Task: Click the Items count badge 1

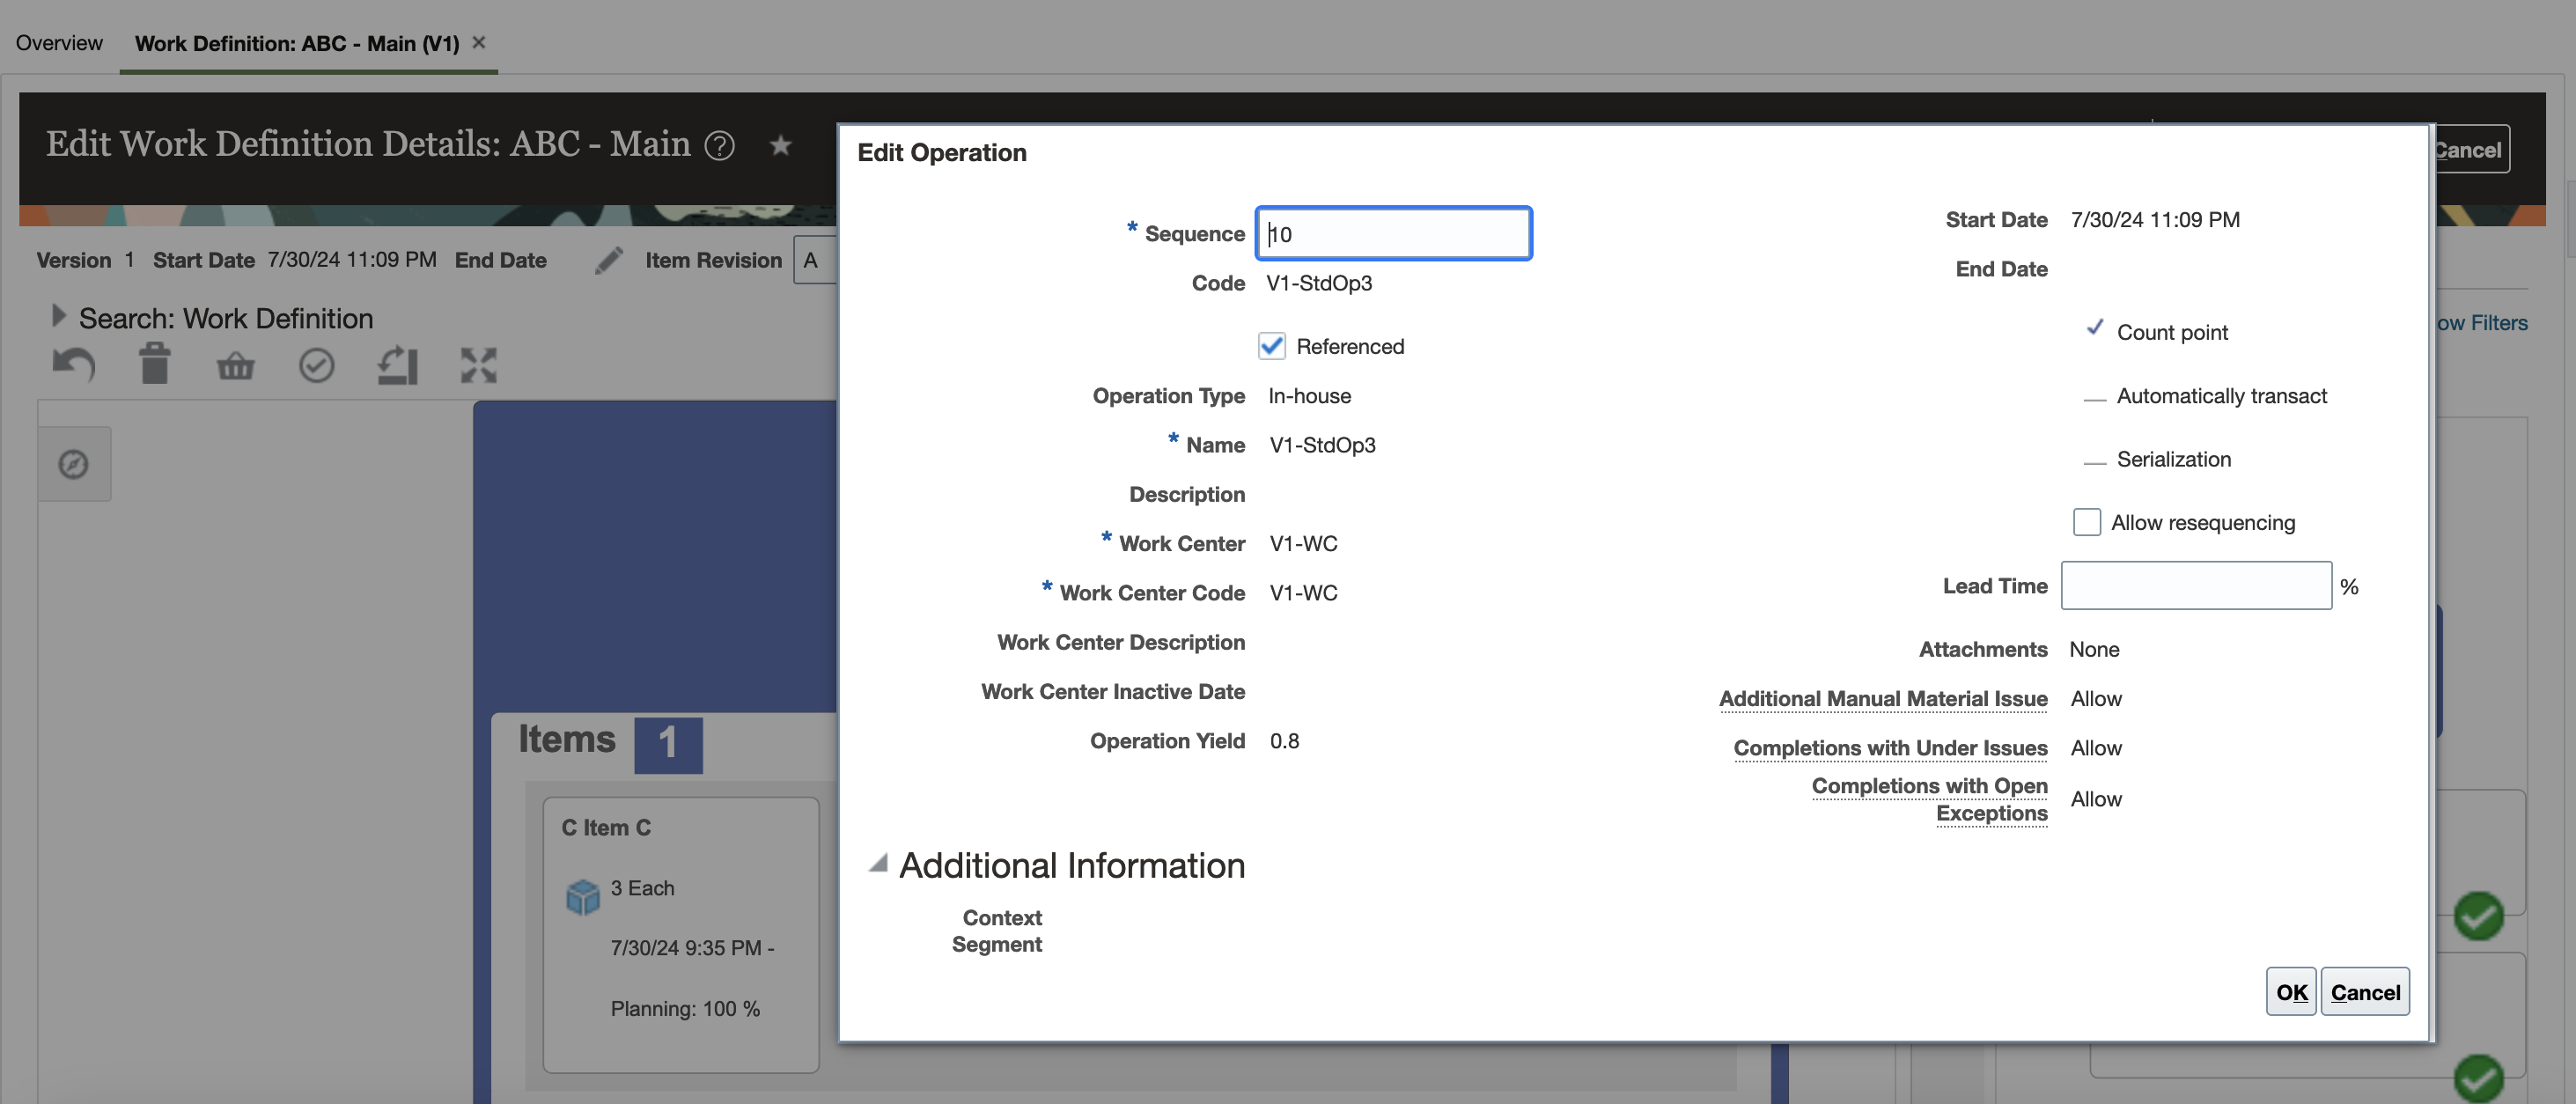Action: (668, 744)
